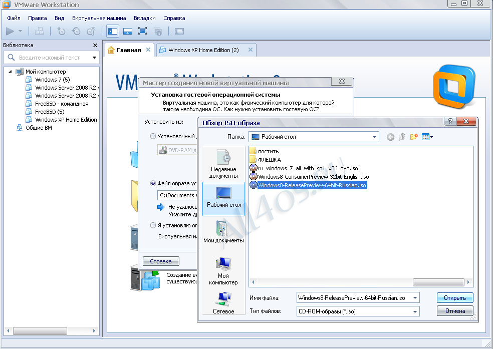The width and height of the screenshot is (493, 349).
Task: Open the Виртуальная машина menu
Action: [x=99, y=18]
